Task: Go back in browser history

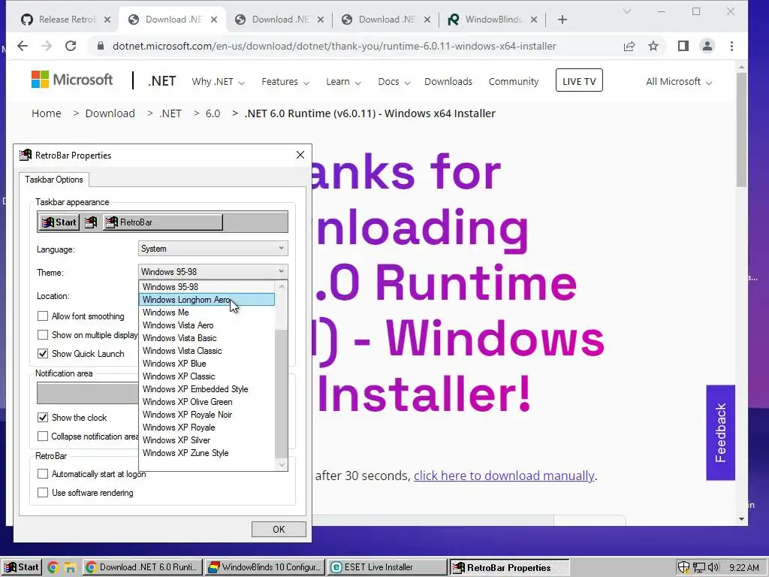Action: click(23, 46)
